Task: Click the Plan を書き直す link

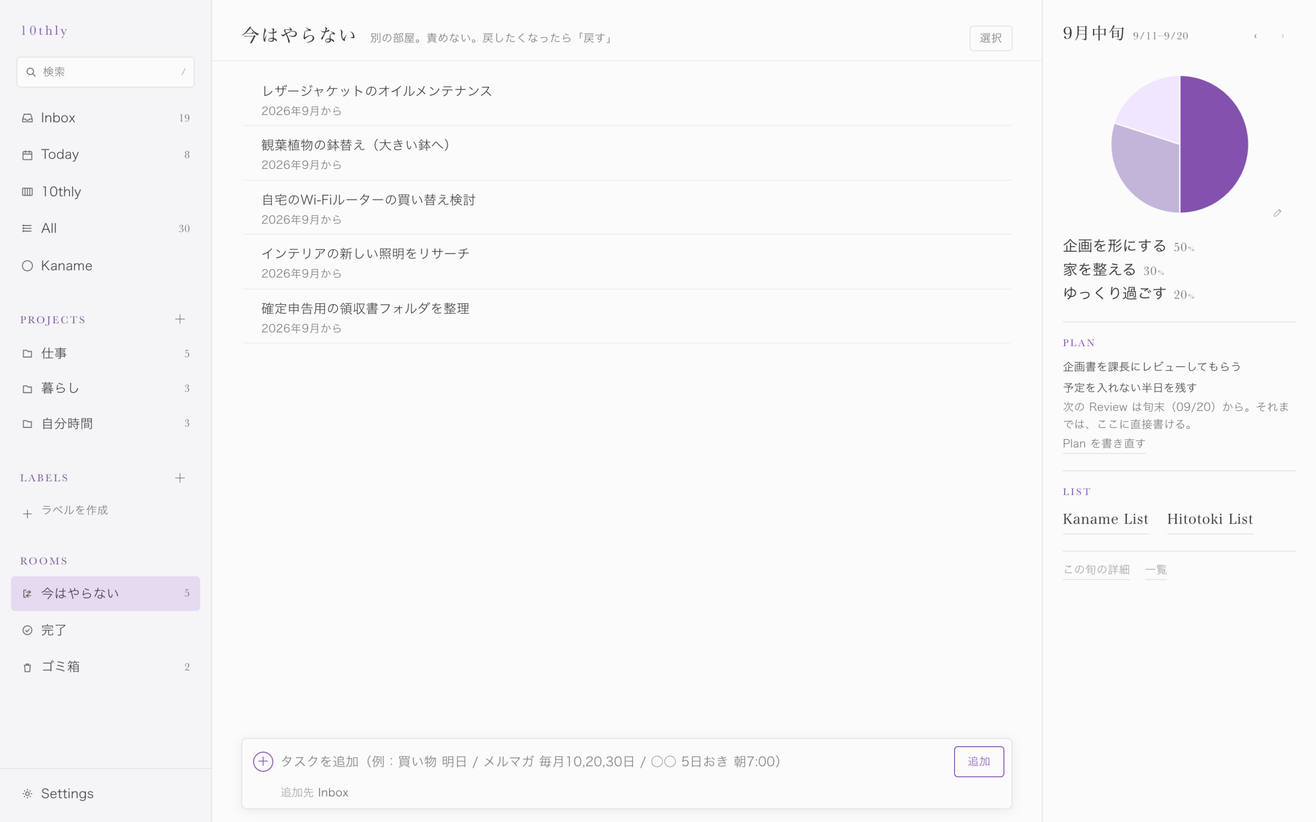Action: pyautogui.click(x=1104, y=443)
